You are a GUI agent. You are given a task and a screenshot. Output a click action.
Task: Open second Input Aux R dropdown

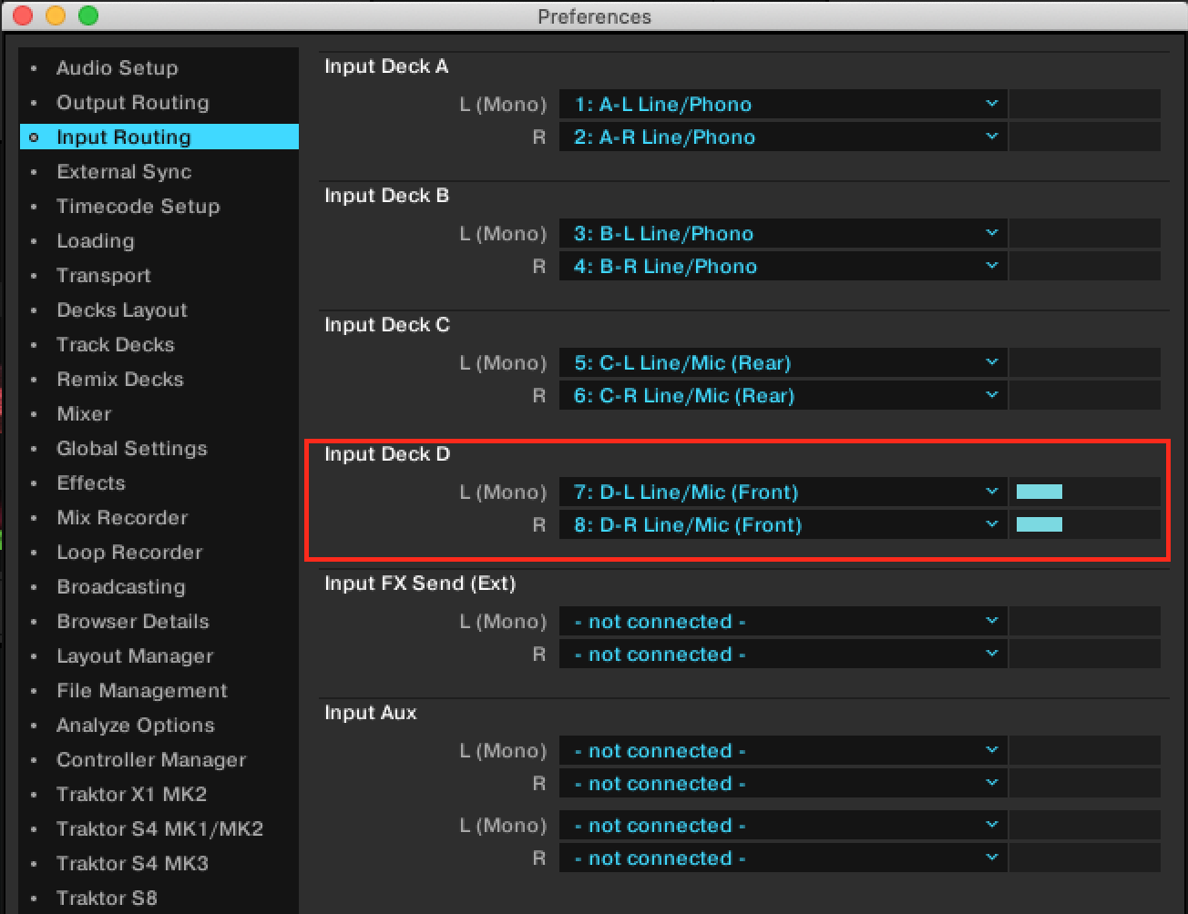(783, 858)
